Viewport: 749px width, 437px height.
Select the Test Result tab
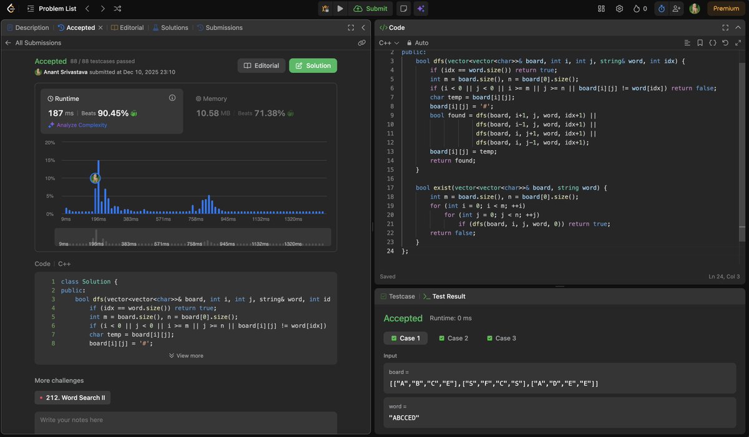(444, 297)
